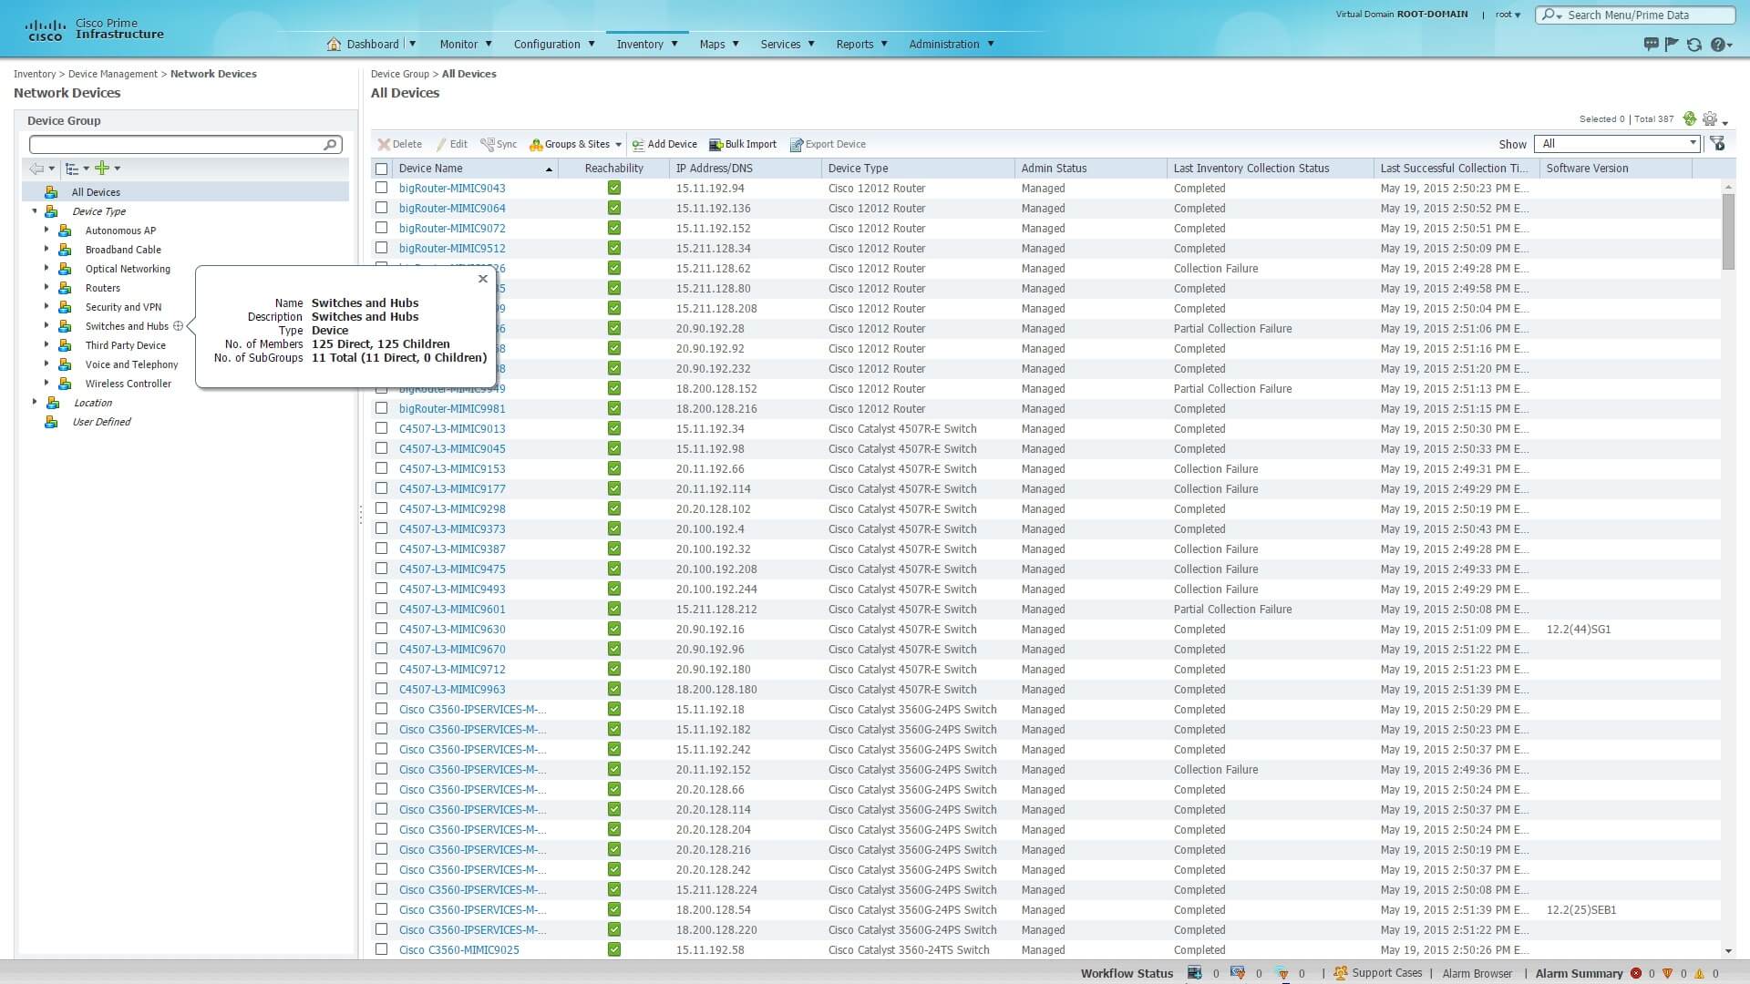Click the quick filter funnel icon
1750x984 pixels.
point(1717,144)
